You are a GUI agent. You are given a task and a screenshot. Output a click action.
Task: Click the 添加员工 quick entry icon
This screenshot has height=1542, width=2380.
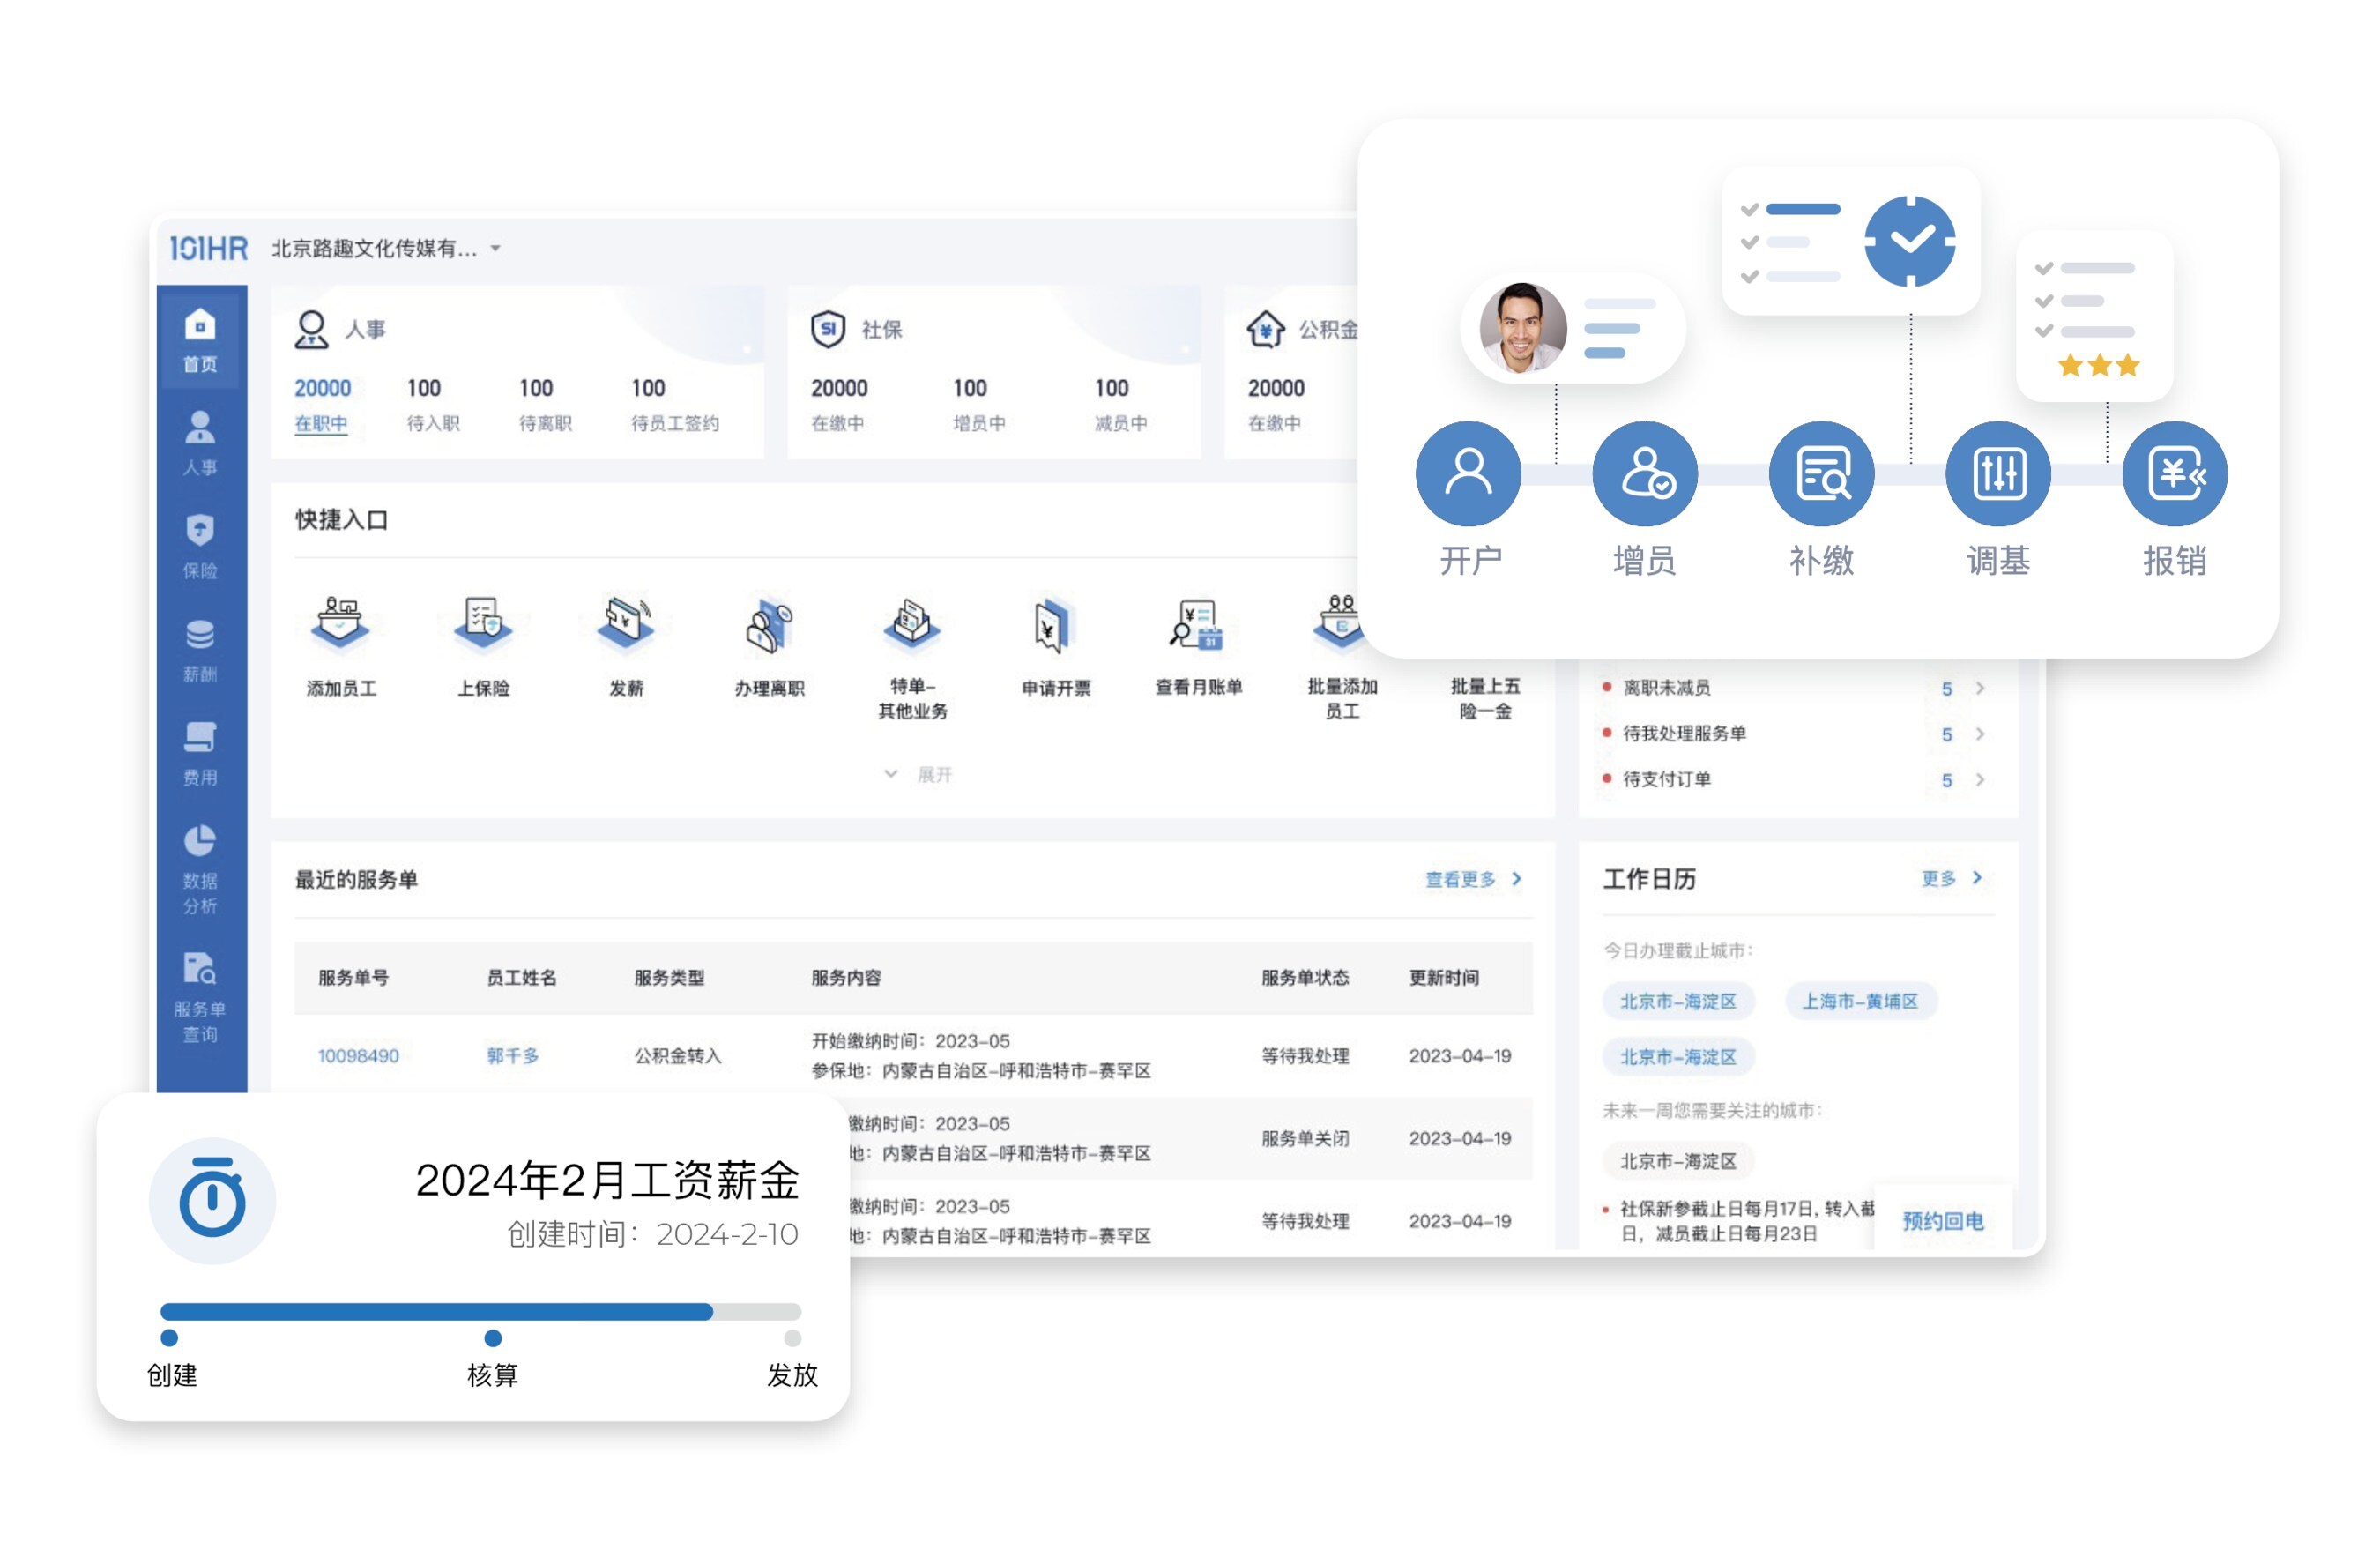pos(341,622)
